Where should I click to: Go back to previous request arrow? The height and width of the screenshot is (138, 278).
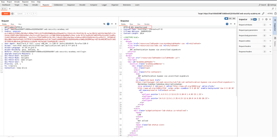pos(27,14)
